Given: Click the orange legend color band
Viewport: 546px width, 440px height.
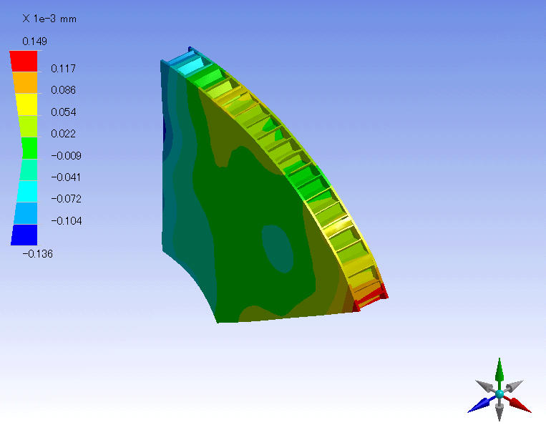Looking at the screenshot, I should [25, 83].
